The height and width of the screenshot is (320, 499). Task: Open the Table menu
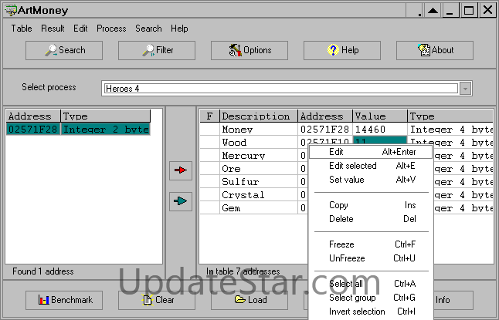click(x=22, y=29)
